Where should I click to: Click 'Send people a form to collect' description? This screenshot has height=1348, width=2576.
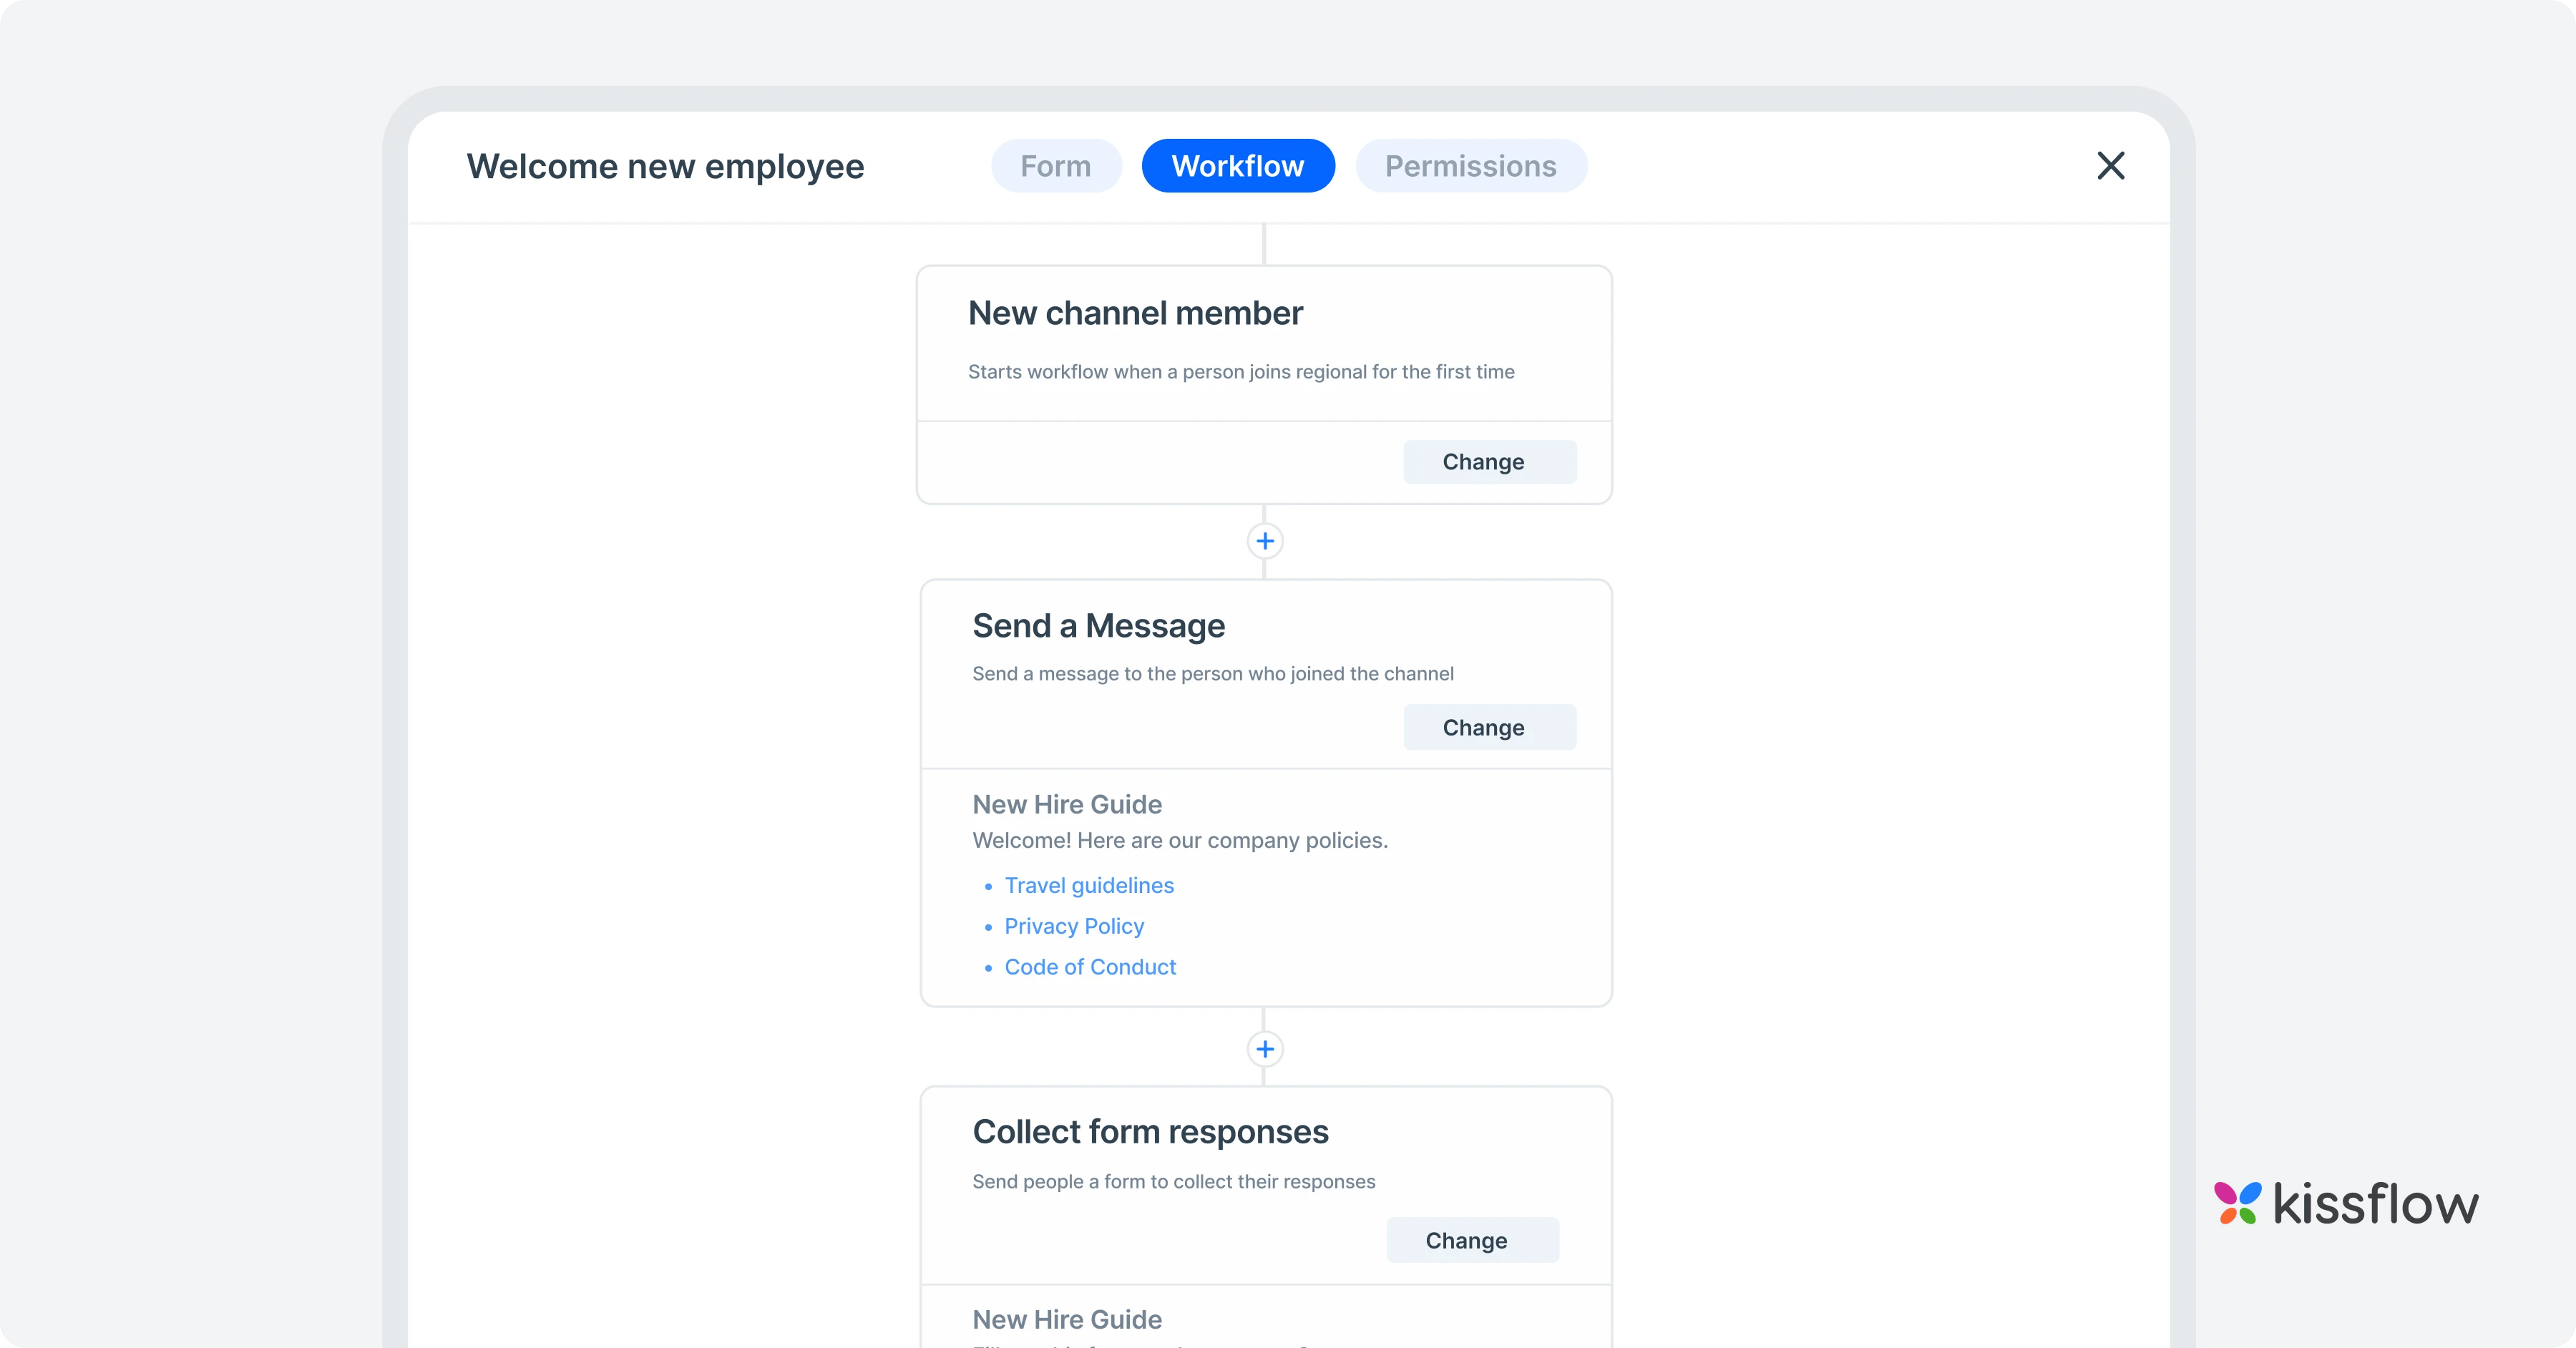tap(1174, 1182)
